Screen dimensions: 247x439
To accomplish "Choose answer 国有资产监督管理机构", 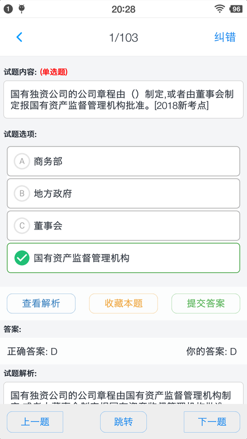I will point(123,258).
